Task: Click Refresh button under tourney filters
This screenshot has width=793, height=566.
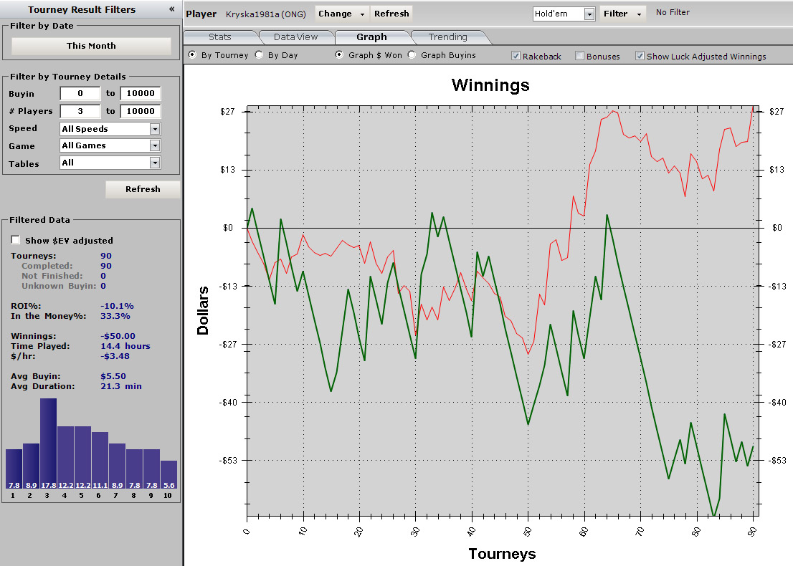Action: point(143,189)
